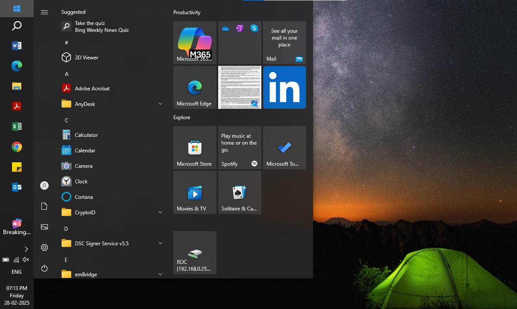Launch the Microsoft Edge tile
The width and height of the screenshot is (517, 309).
194,87
